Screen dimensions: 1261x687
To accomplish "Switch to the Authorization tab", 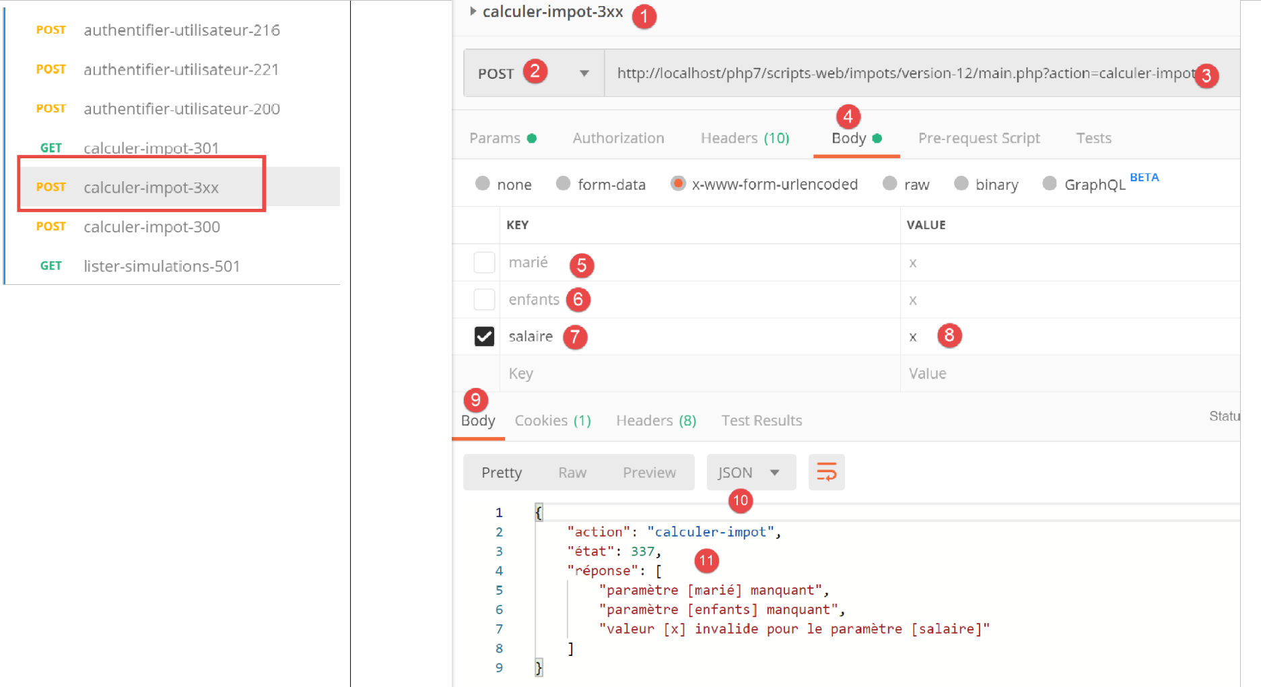I will (x=618, y=138).
